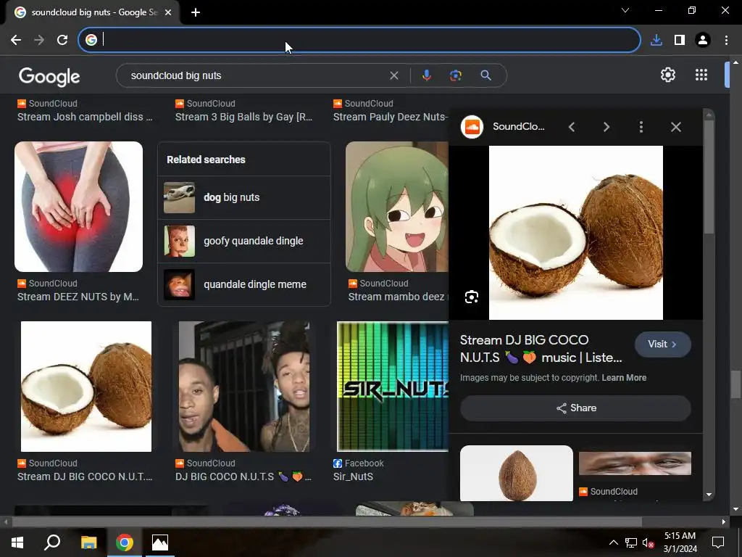Select related search quandale dingle meme
The height and width of the screenshot is (557, 742).
click(244, 284)
